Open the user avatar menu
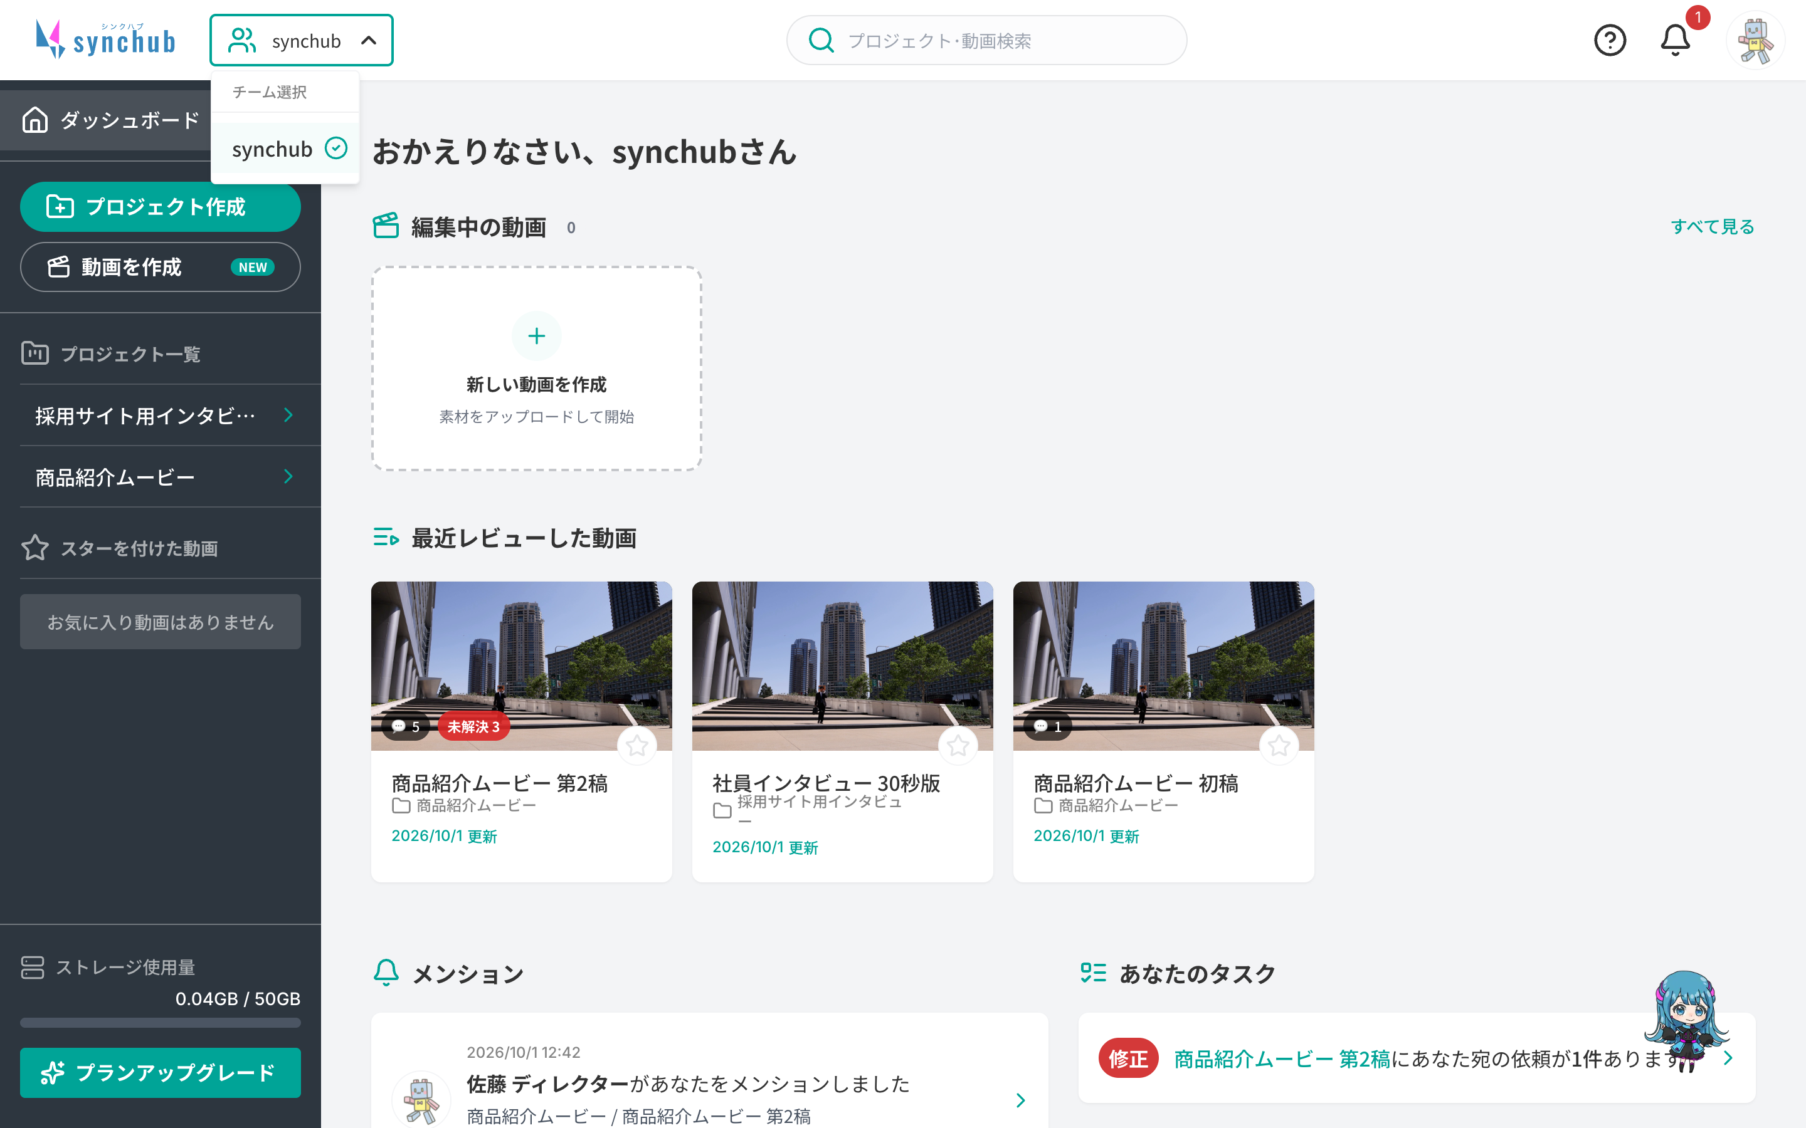The width and height of the screenshot is (1806, 1128). tap(1755, 40)
